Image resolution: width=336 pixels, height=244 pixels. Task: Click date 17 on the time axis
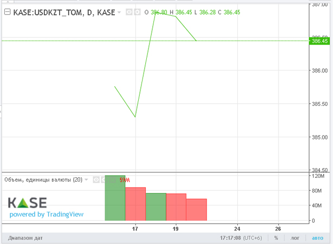135,229
